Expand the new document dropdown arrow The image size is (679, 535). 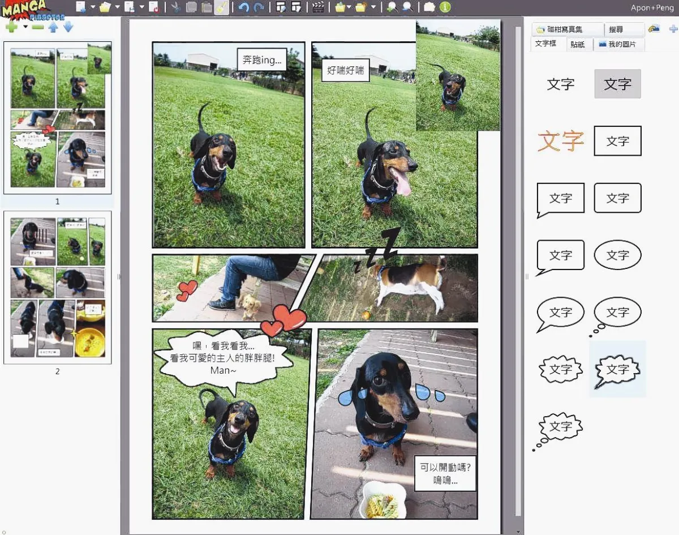point(93,7)
